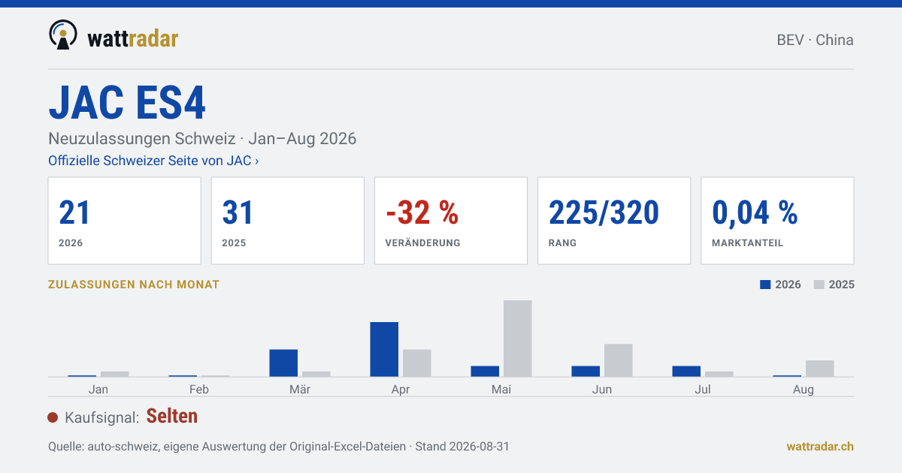This screenshot has height=473, width=902.
Task: Click the '2025' legend label text
Action: 842,285
